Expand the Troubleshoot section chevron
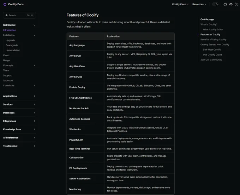This screenshot has width=240, height=195. pos(34,146)
